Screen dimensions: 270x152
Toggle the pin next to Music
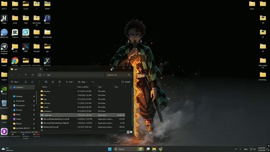[x=34, y=114]
